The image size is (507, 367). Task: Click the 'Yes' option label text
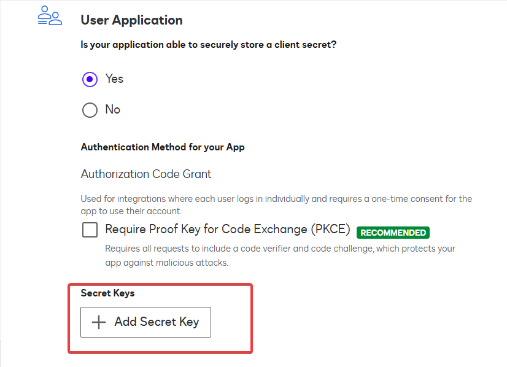[x=114, y=79]
